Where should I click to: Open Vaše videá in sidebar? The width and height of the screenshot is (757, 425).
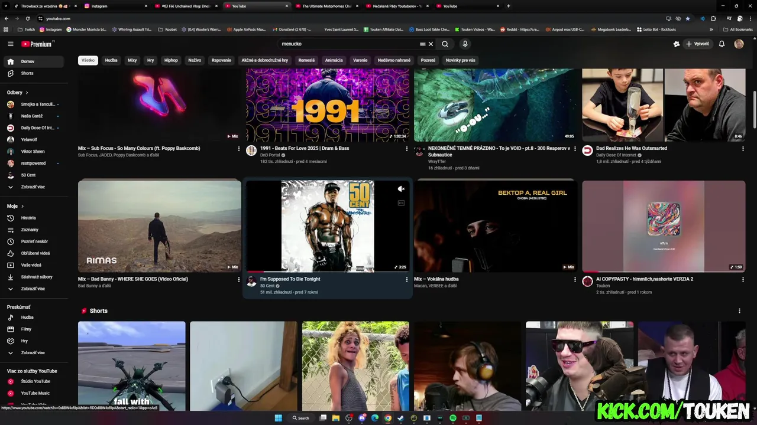34,265
